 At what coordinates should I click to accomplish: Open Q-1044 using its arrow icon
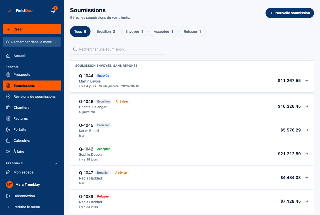[307, 80]
